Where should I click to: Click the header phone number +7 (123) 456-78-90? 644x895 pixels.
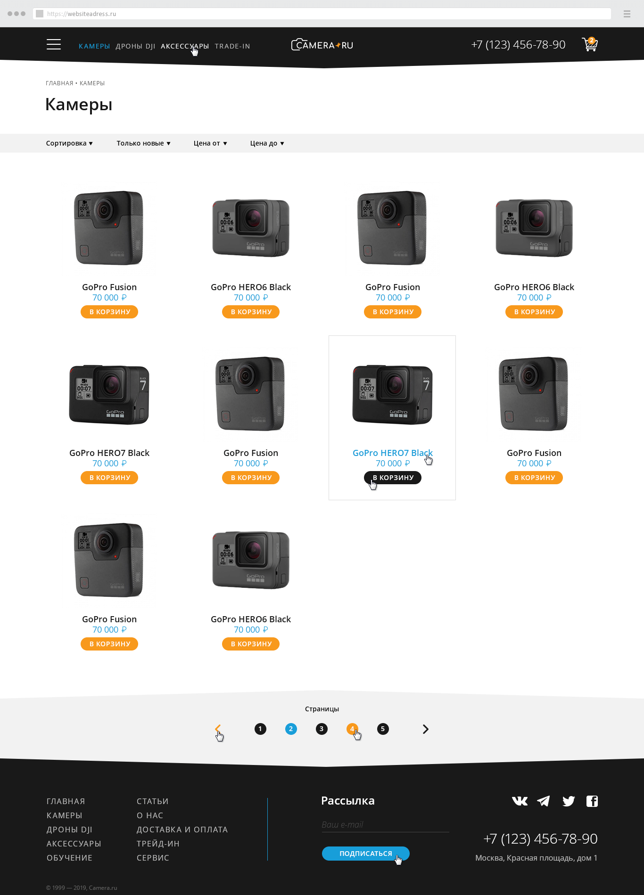coord(518,45)
